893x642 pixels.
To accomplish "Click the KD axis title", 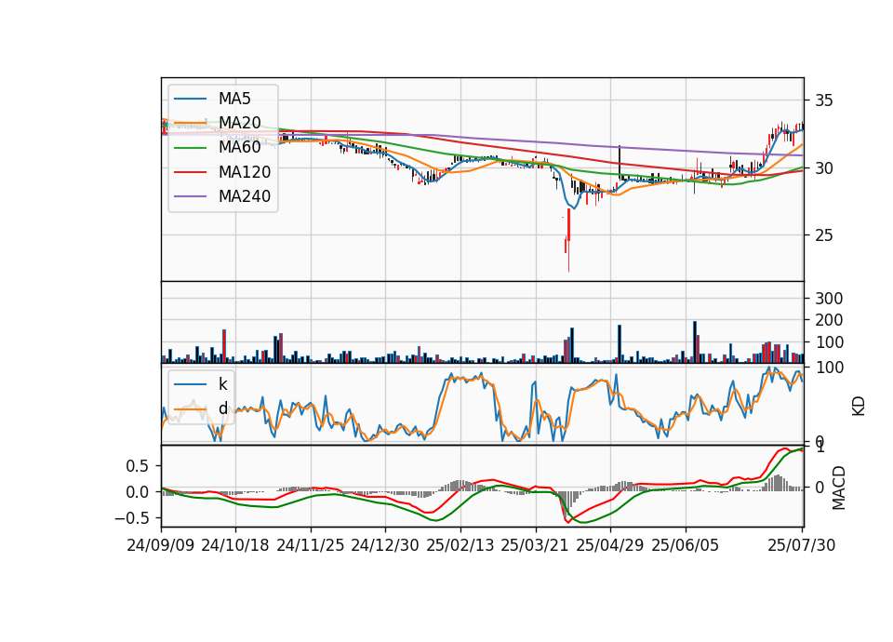I will (859, 406).
